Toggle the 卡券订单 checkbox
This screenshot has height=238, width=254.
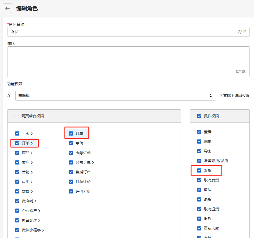pos(71,153)
